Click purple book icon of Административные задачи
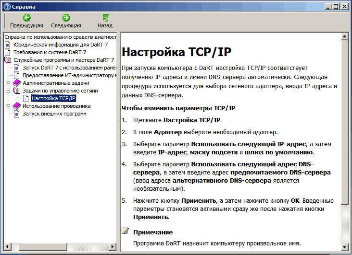 (x=17, y=83)
